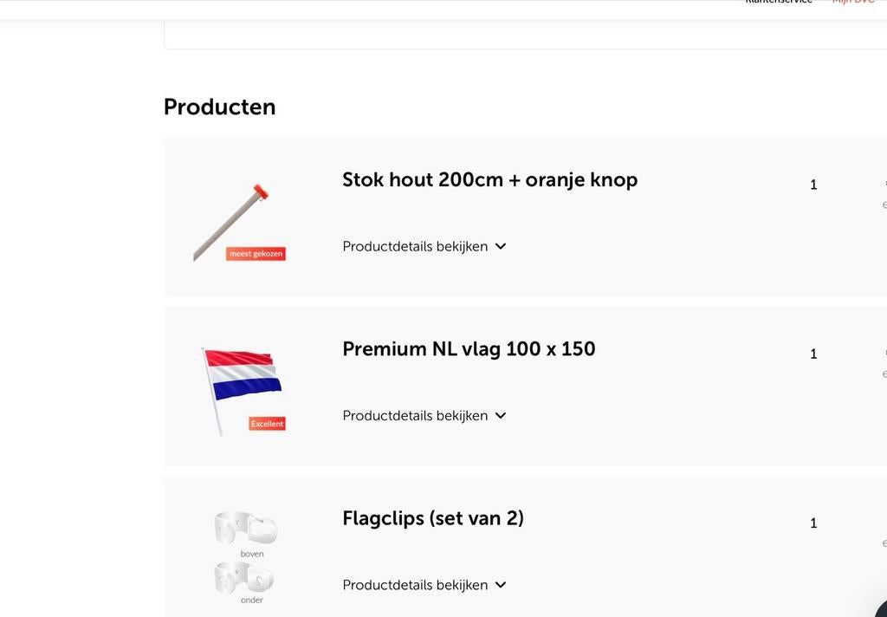Click the quantity field for Premium NL vlag
This screenshot has height=617, width=887.
[813, 354]
